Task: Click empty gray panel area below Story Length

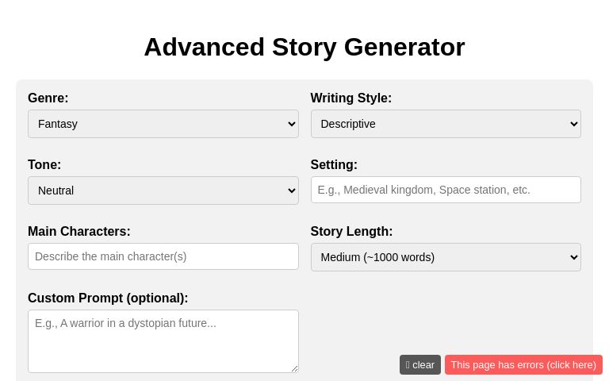Action: tap(446, 317)
